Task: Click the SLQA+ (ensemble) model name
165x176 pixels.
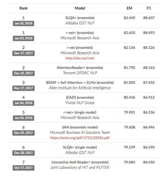Action: (x=80, y=18)
